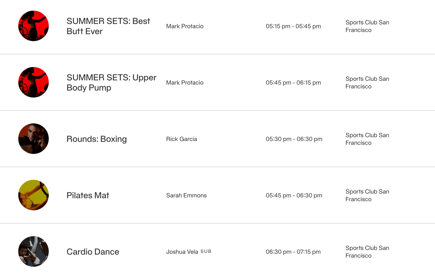Open the Cardio Dance class title
This screenshot has height=279, width=435.
click(x=93, y=252)
